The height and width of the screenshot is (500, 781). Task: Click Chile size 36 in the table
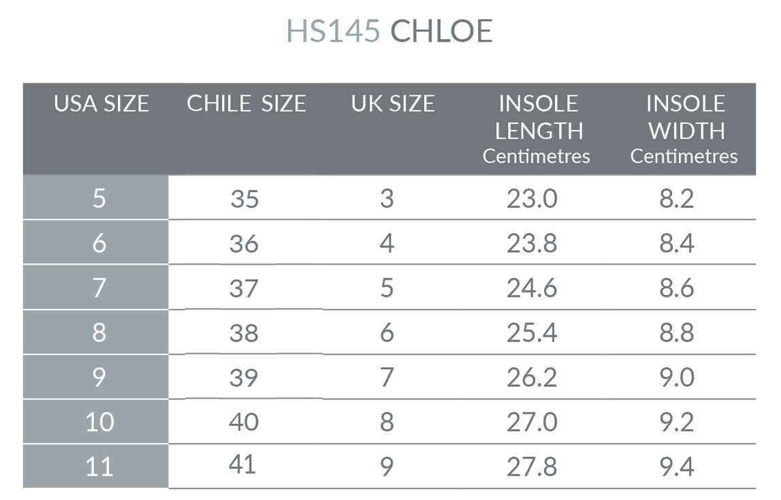pos(244,244)
